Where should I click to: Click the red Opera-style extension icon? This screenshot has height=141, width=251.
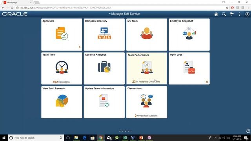[232, 8]
